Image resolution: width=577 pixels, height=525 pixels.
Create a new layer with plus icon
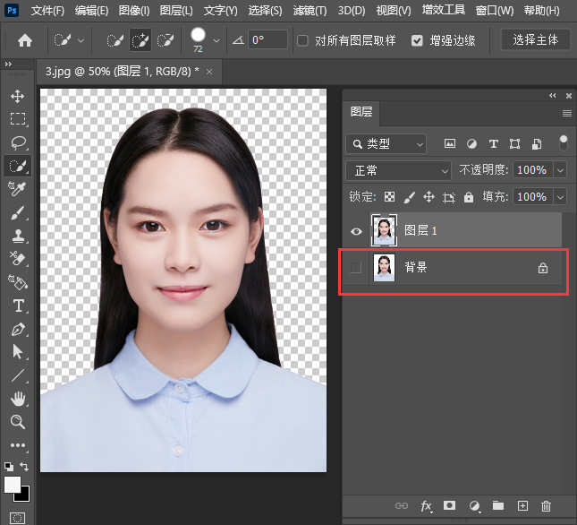point(523,506)
